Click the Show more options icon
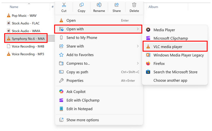 (61, 120)
